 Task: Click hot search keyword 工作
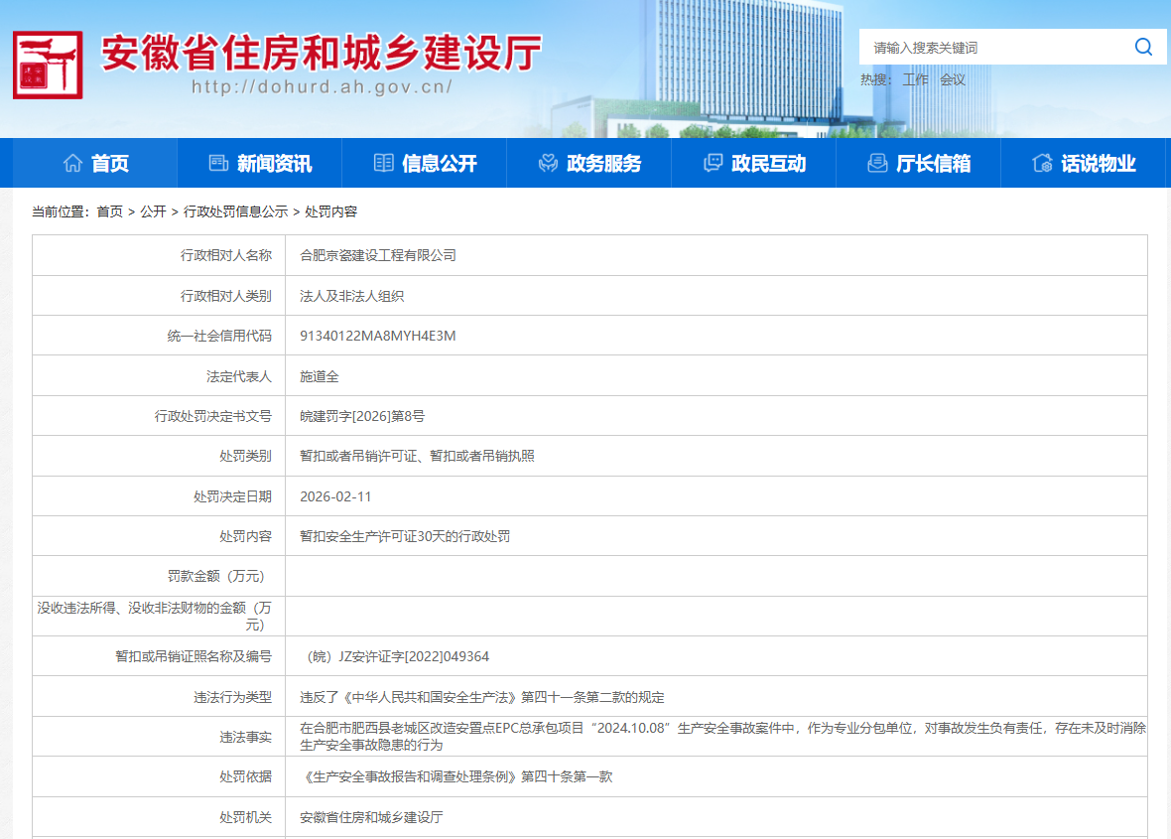coord(915,79)
